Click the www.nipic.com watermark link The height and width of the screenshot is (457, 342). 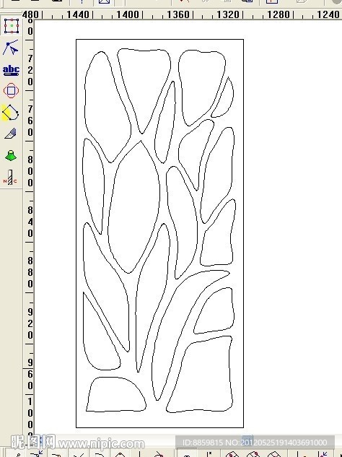click(102, 444)
